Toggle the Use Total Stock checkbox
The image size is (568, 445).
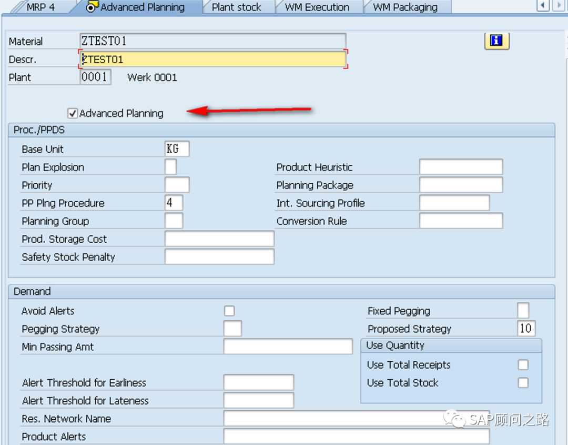(x=523, y=383)
